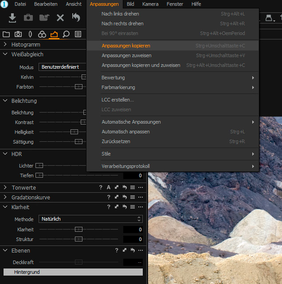Open the Farbmarkierung submenu
282x284 pixels.
173,87
